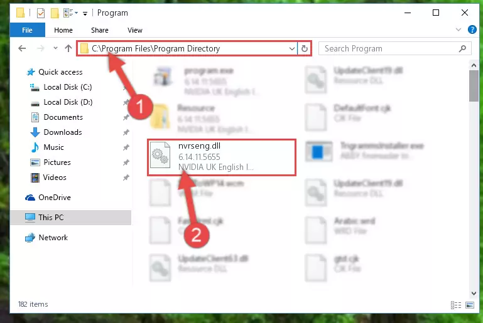Image resolution: width=483 pixels, height=323 pixels.
Task: Click the nvrseng.dll gear file icon
Action: point(160,155)
